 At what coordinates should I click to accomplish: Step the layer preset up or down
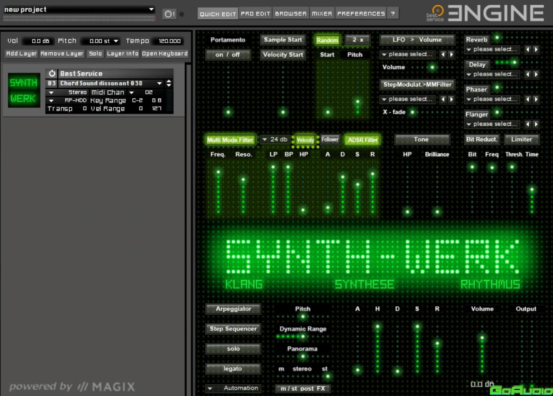tap(169, 83)
